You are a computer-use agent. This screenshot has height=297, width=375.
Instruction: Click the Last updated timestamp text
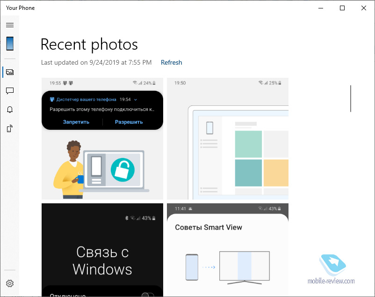[96, 62]
